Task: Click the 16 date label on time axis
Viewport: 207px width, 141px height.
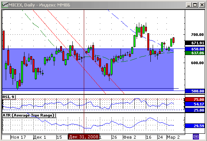Action: (148, 137)
